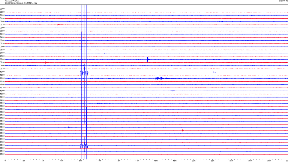Select the 03:00 trace time label
Image resolution: width=288 pixels, height=162 pixels.
pyautogui.click(x=2, y=28)
